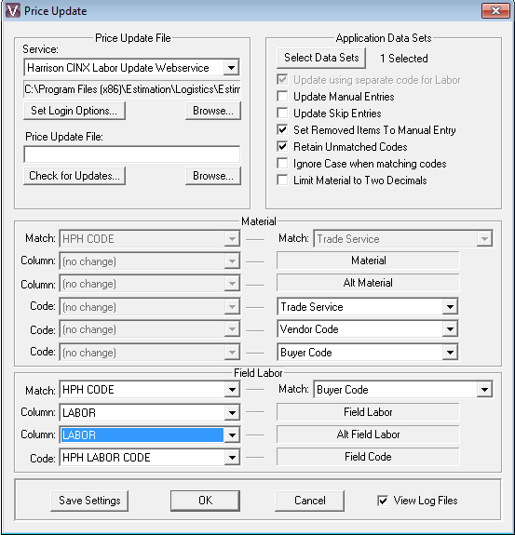Toggle the Update Skip Entries checkbox
This screenshot has width=515, height=535.
click(282, 114)
